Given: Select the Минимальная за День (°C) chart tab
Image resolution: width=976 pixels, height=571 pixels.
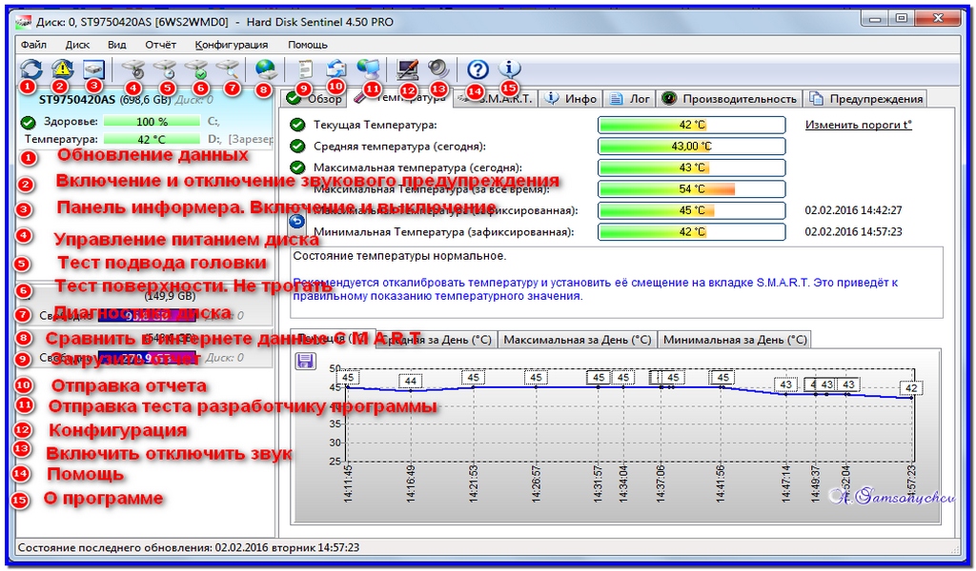Looking at the screenshot, I should click(x=735, y=339).
